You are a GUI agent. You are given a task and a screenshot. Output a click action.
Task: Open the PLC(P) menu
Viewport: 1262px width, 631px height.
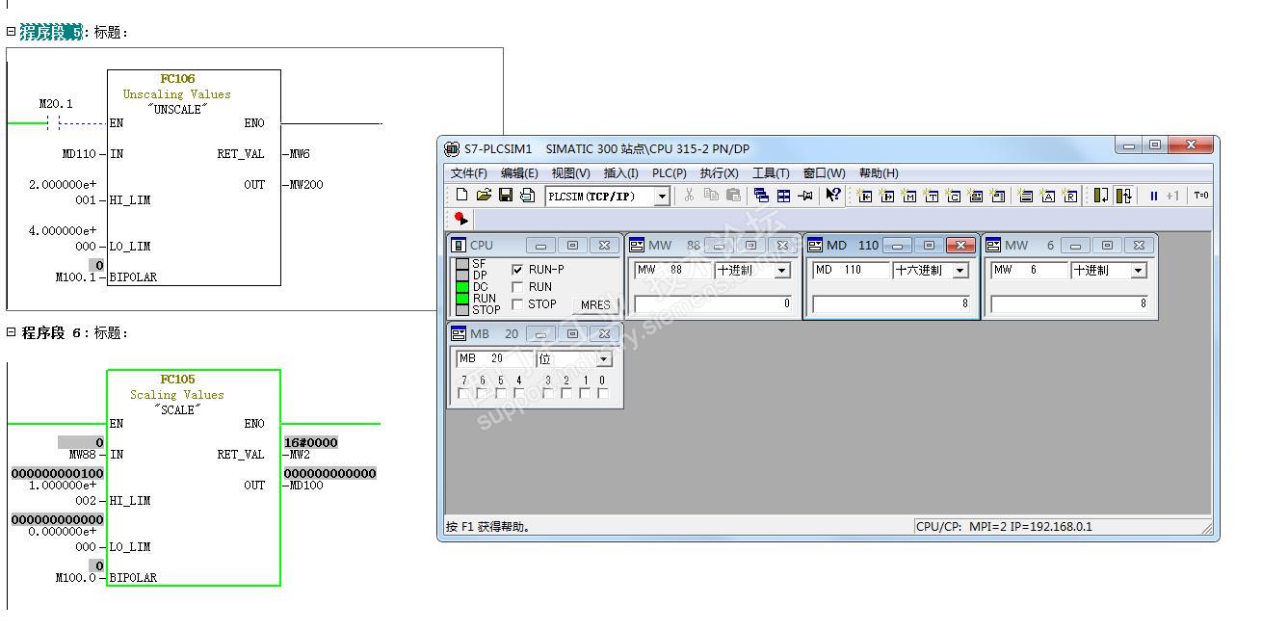(x=670, y=173)
